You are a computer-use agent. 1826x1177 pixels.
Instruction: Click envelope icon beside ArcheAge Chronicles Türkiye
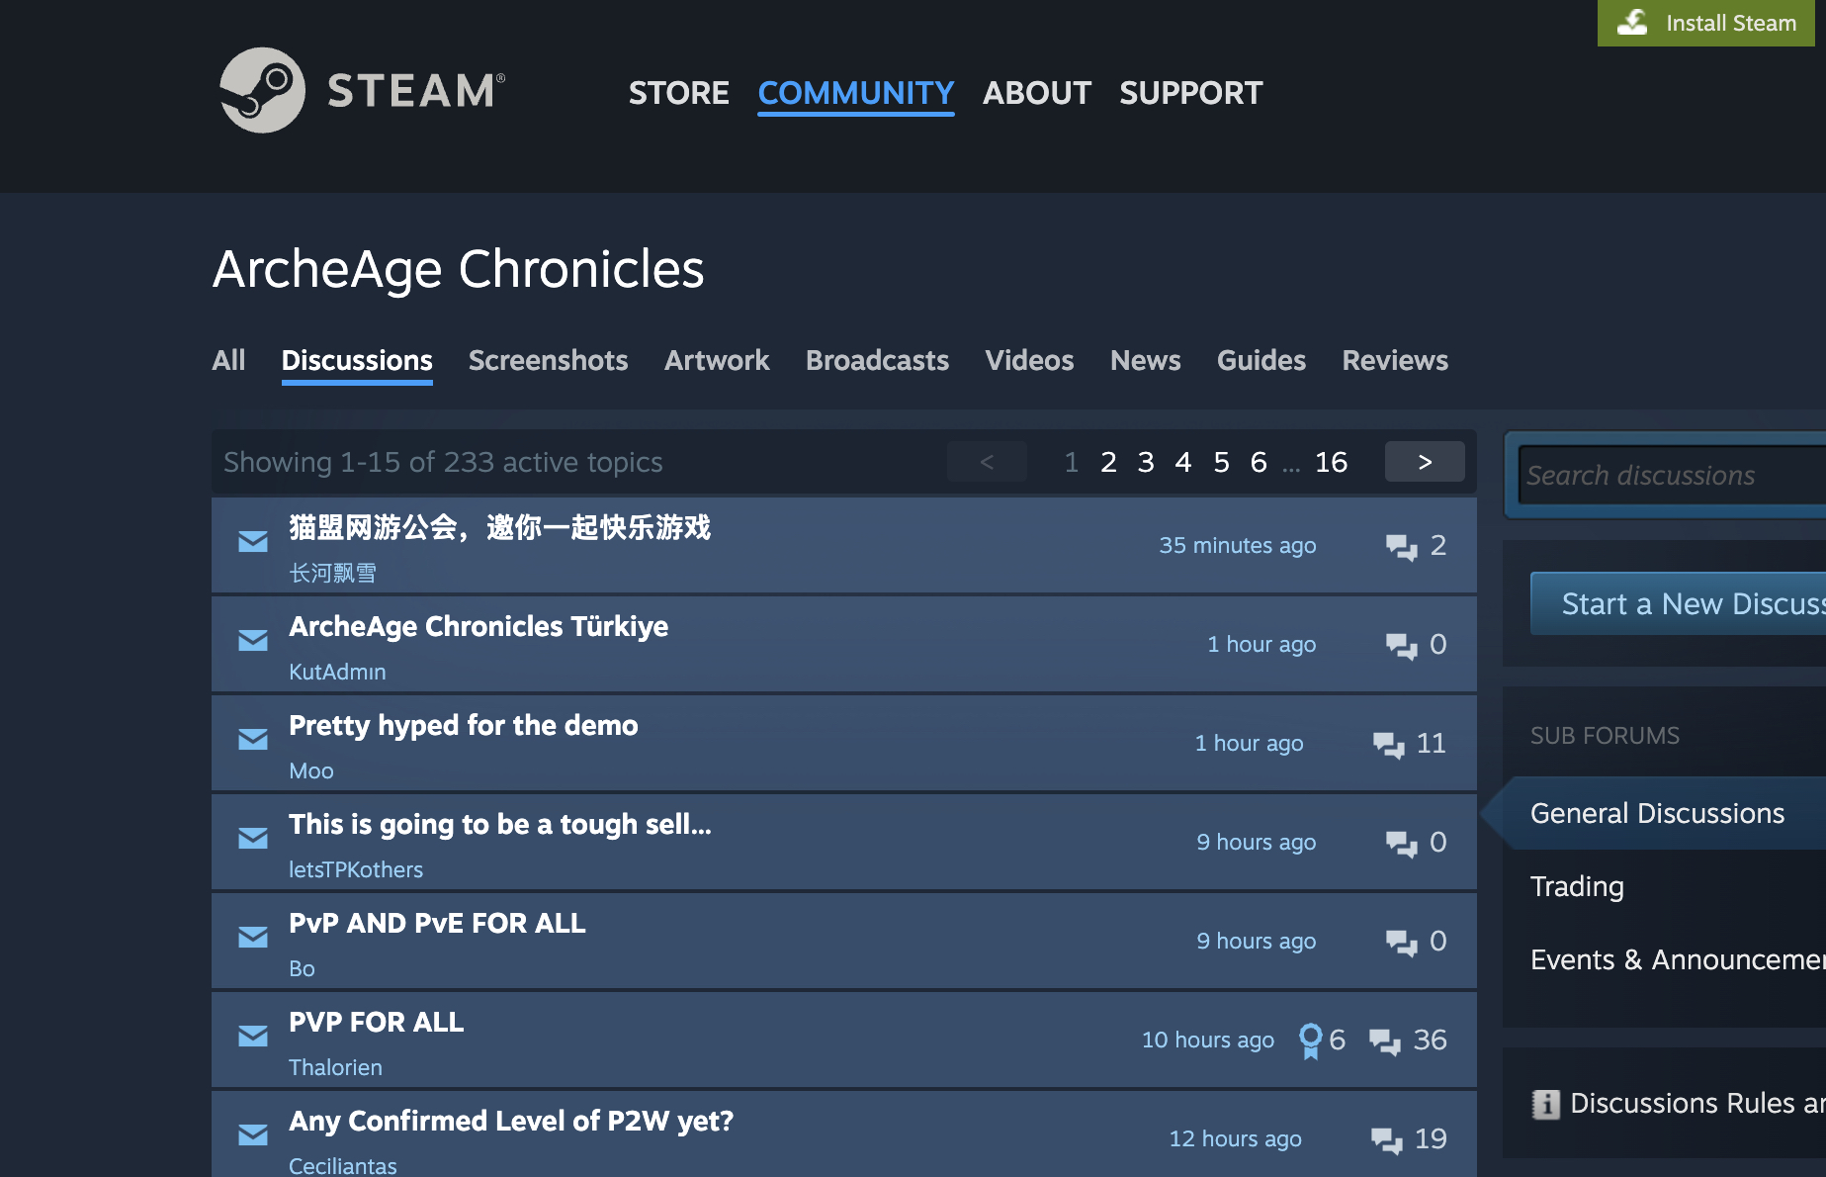pyautogui.click(x=253, y=640)
